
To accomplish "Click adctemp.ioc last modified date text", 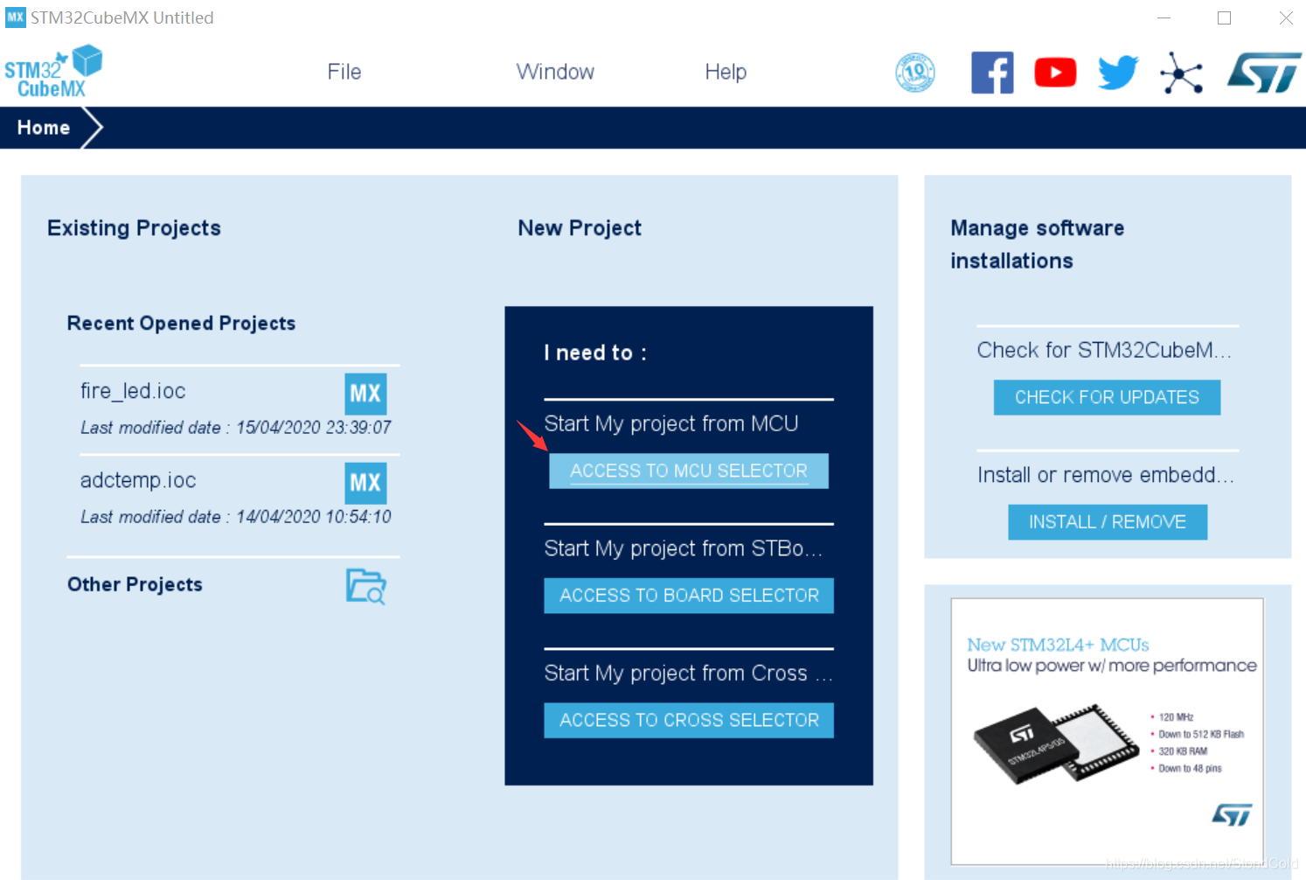I will coord(236,517).
